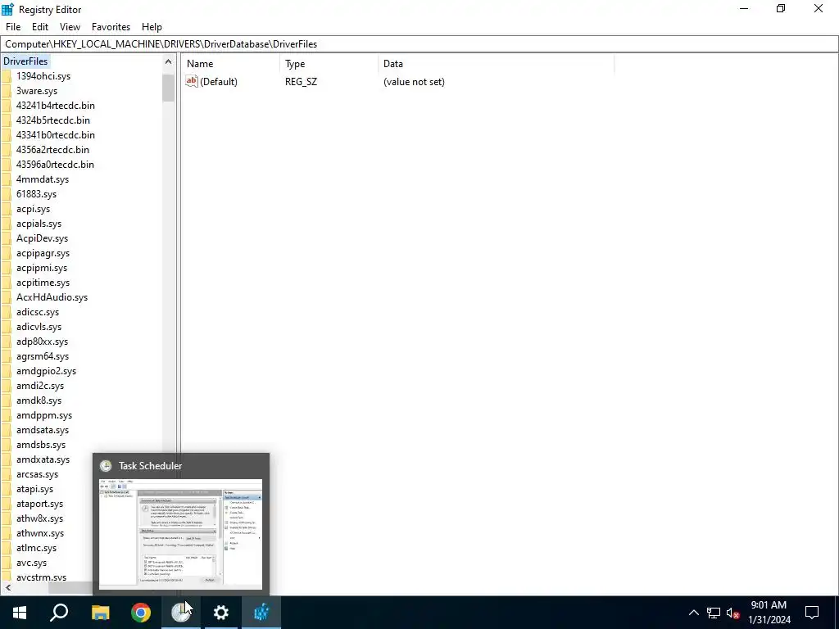This screenshot has height=629, width=839.
Task: Click folder icon of acpipagr.sys key
Action: 7,254
